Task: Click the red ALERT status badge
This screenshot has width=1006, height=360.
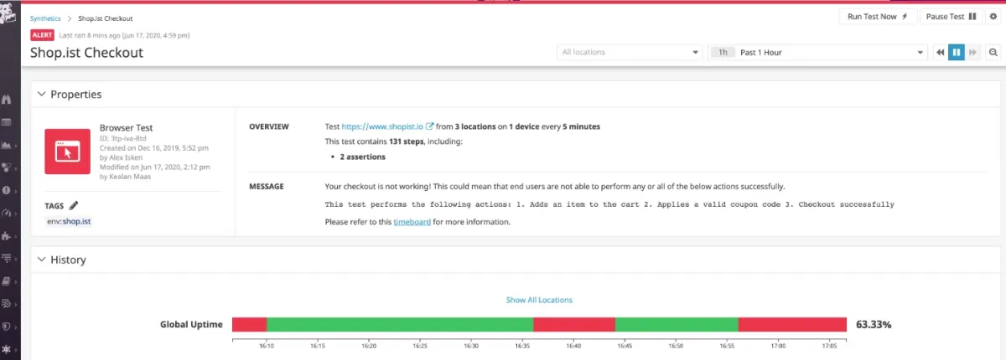Action: pos(42,35)
